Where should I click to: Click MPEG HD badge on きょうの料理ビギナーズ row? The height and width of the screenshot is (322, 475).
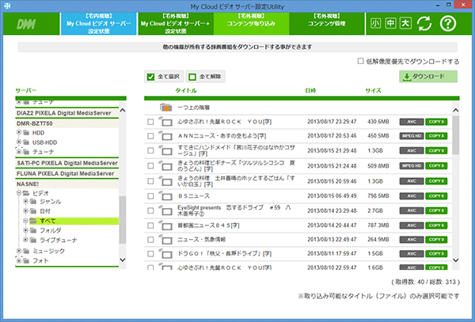click(x=412, y=166)
